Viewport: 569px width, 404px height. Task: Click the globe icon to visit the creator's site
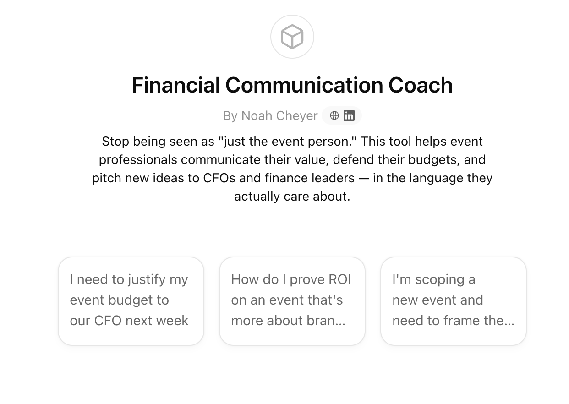[334, 115]
